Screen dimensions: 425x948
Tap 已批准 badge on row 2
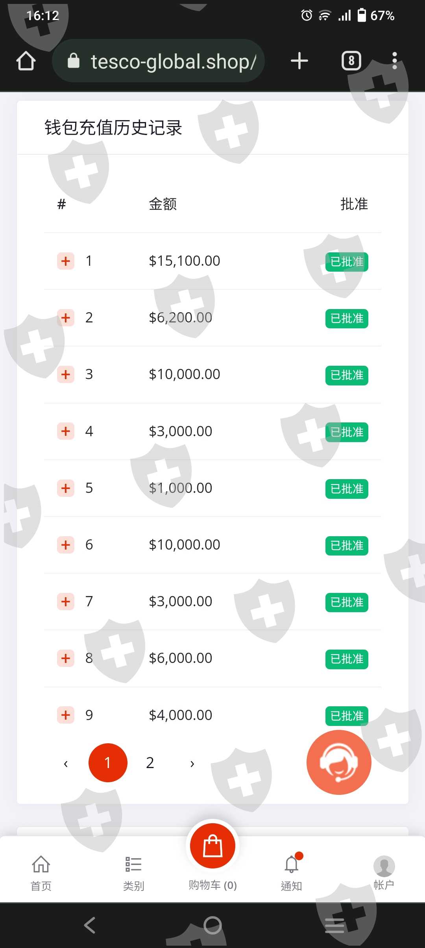click(x=347, y=318)
